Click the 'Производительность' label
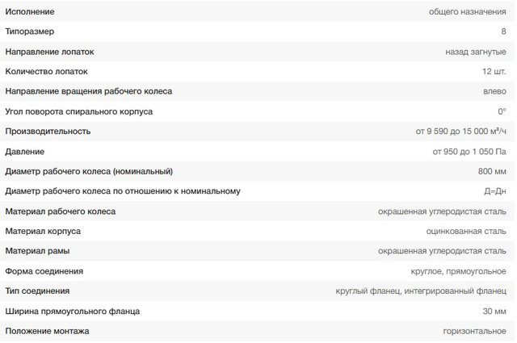Viewport: 517px width, 343px height. point(48,131)
